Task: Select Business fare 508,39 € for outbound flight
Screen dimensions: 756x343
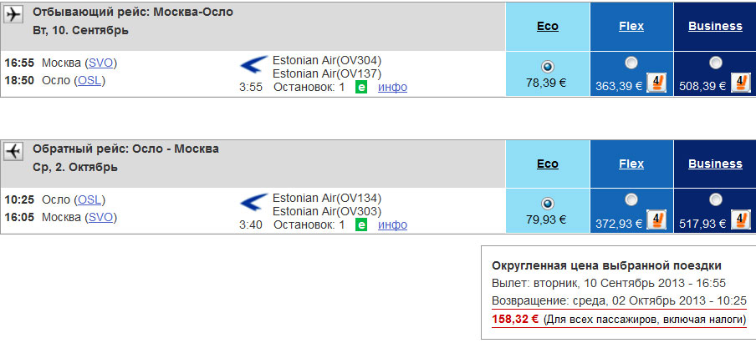Action: coord(716,63)
